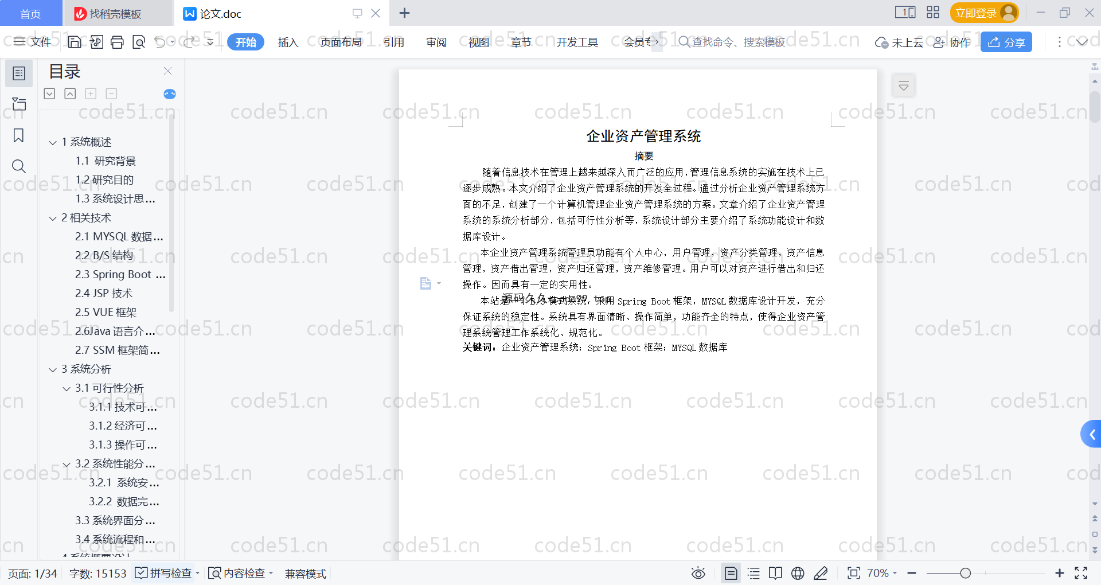Screen dimensions: 1101x585
Task: Click the fit page icon by zoom
Action: tap(854, 573)
